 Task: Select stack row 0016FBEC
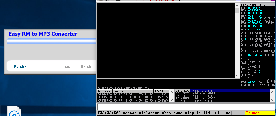222,101
